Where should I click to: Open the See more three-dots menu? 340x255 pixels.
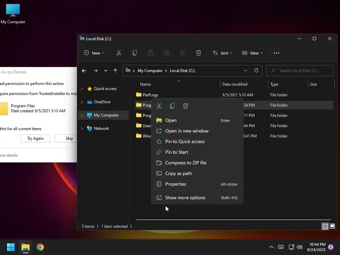pyautogui.click(x=277, y=53)
